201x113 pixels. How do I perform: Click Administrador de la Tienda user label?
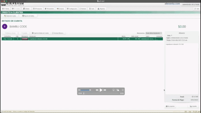191,4
